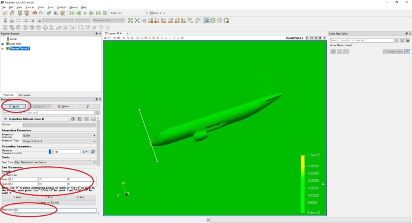The image size is (412, 223).
Task: Step to next frame
Action: click(91, 13)
